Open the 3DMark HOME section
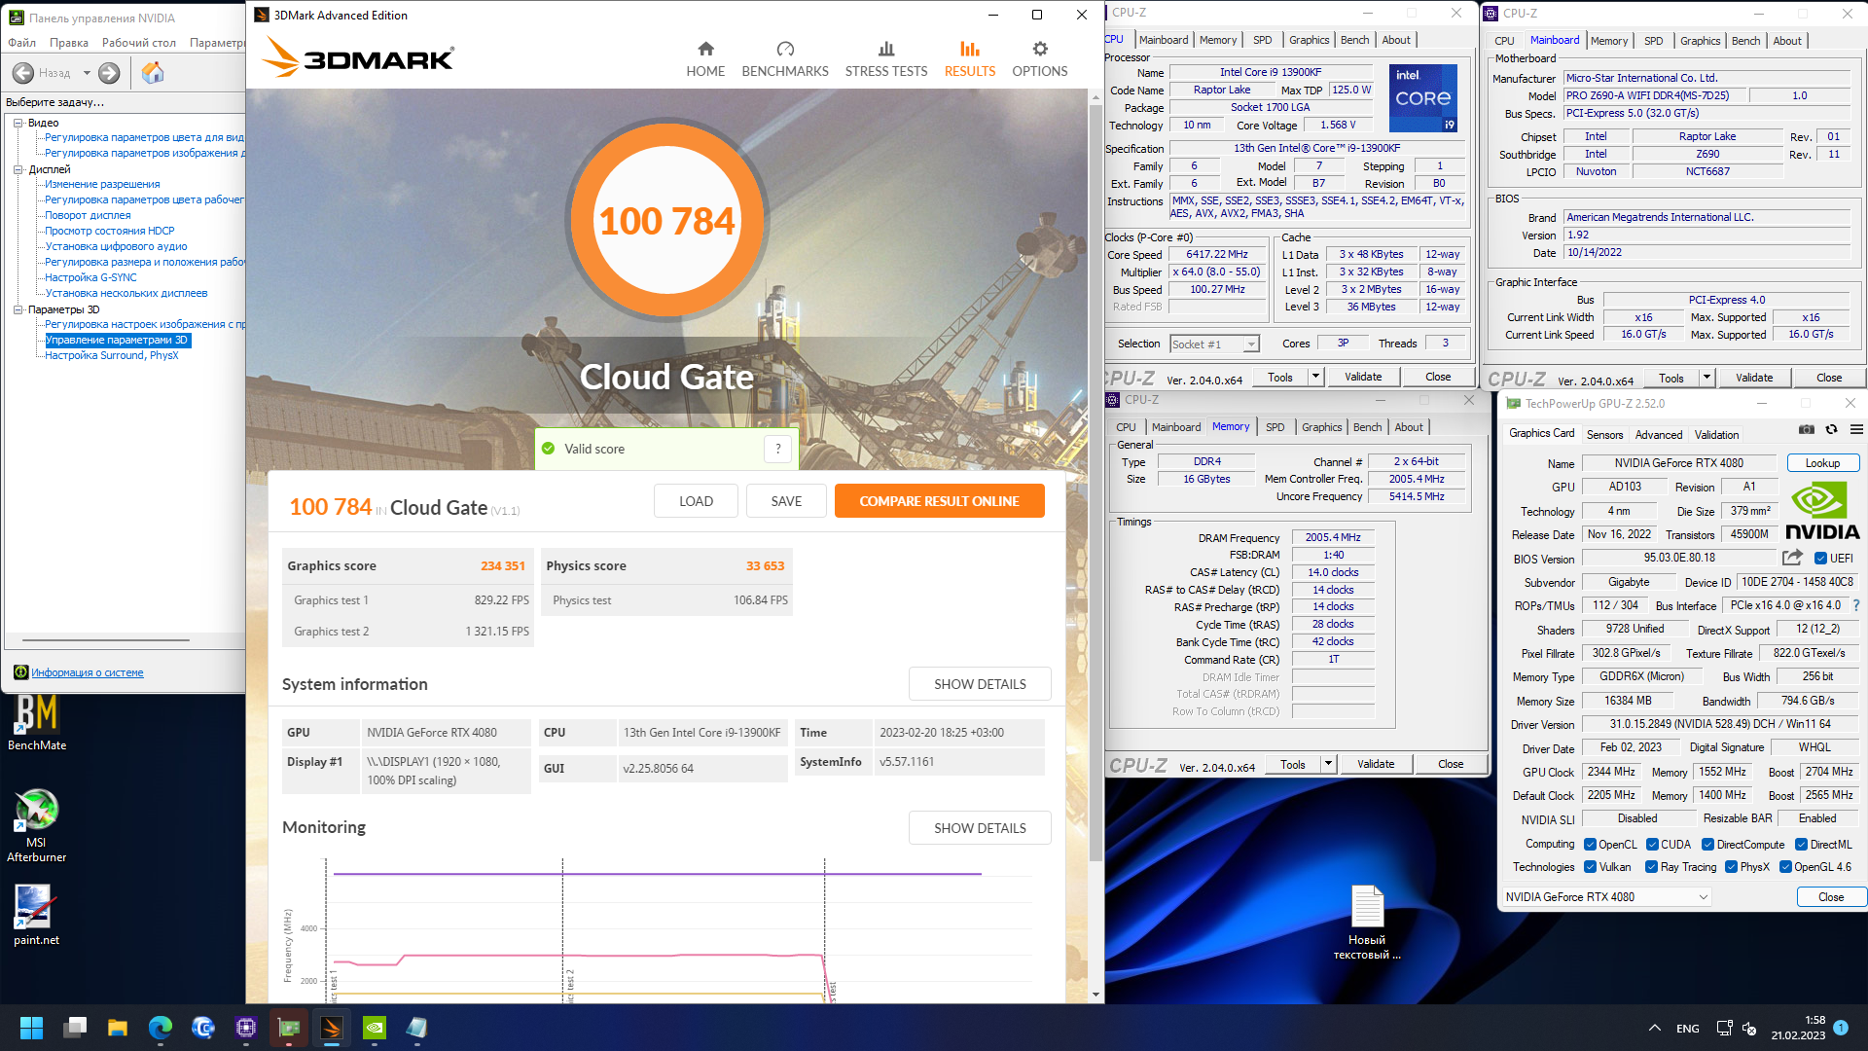Viewport: 1868px width, 1051px height. pos(705,59)
